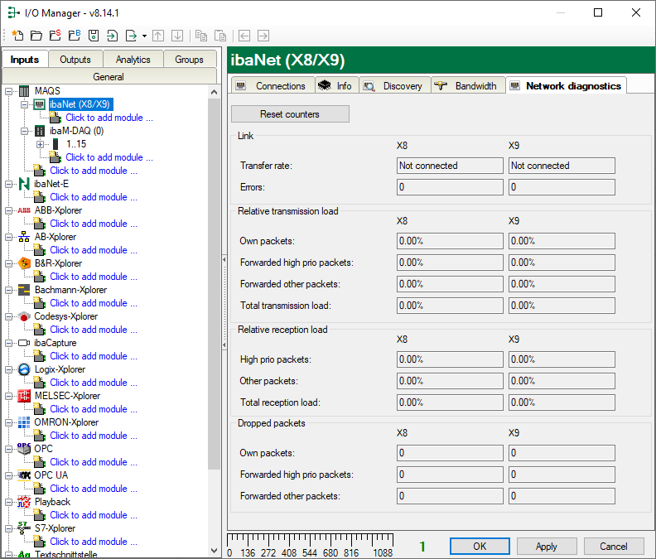Open the Analytics tab

tap(133, 60)
